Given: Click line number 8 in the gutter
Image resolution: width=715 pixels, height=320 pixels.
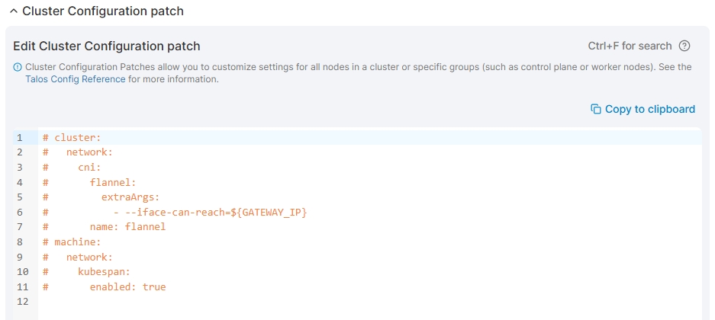Looking at the screenshot, I should click(x=19, y=242).
